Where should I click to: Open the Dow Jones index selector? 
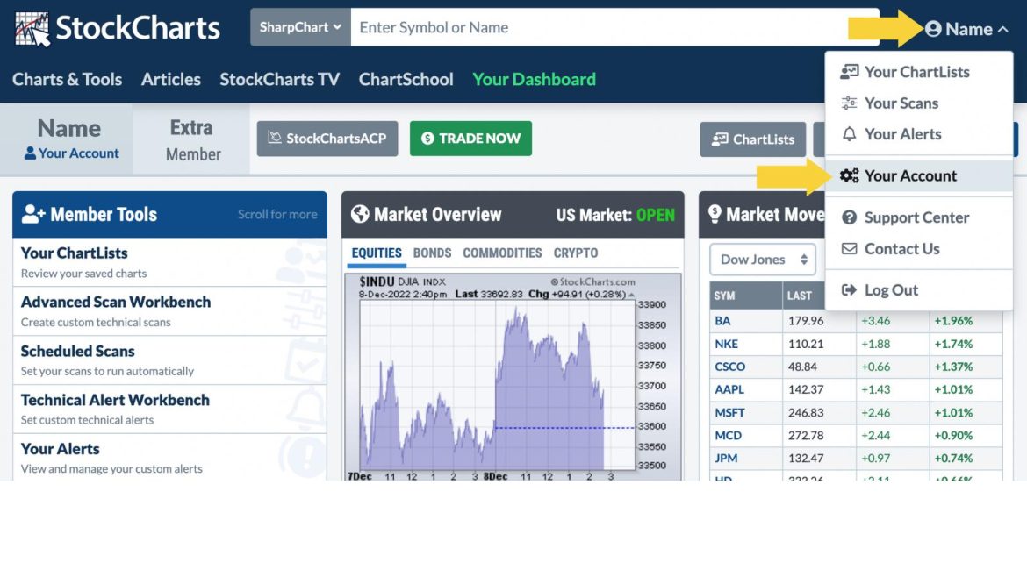761,259
